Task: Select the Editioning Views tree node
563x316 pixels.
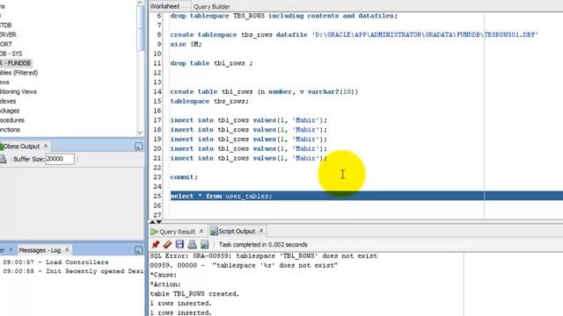Action: tap(18, 91)
